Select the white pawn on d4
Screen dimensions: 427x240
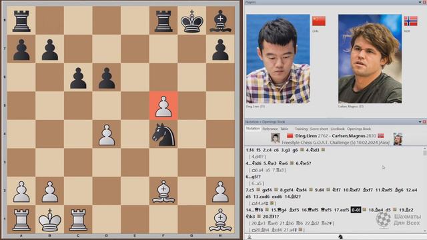coord(107,135)
